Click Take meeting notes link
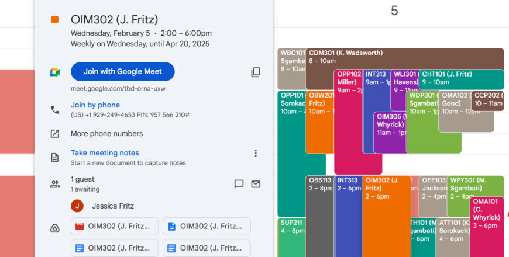This screenshot has width=509, height=257. pyautogui.click(x=105, y=153)
